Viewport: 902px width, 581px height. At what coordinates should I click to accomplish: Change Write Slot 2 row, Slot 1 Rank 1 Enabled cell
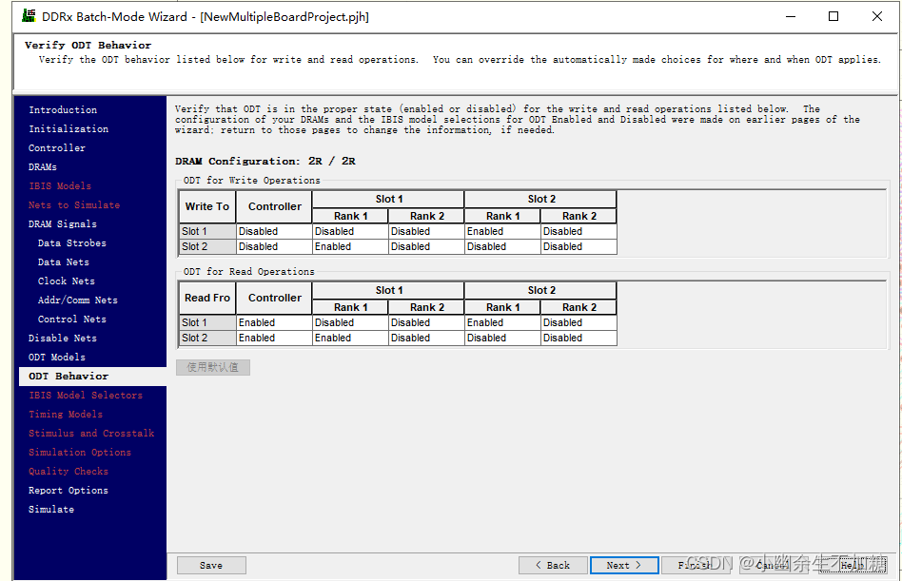pyautogui.click(x=350, y=246)
